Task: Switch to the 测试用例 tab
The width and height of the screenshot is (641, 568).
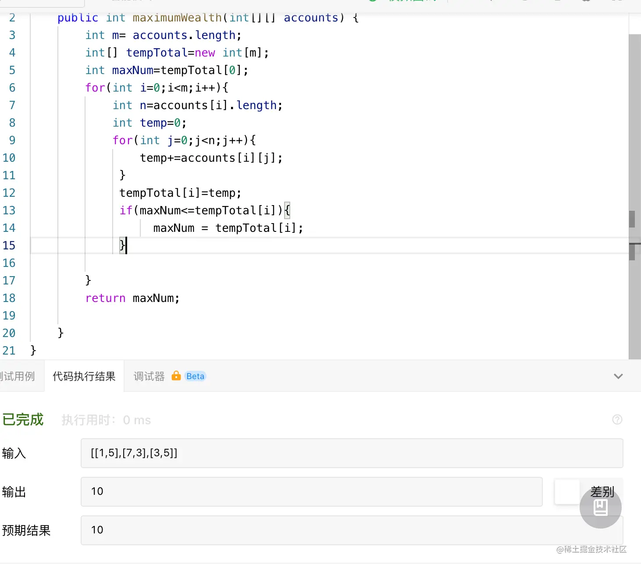Action: click(18, 376)
